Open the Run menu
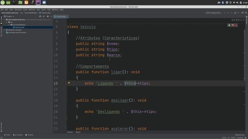Image resolution: width=248 pixels, height=139 pixels. coord(38,10)
